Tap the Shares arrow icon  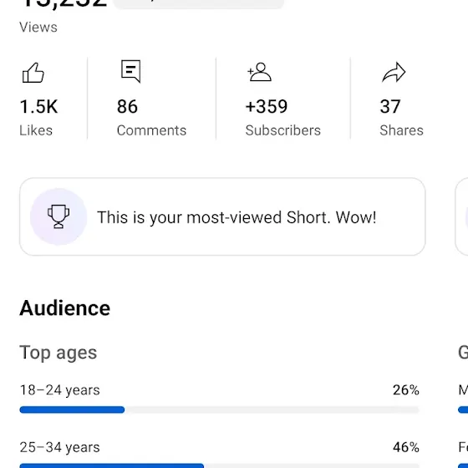tap(394, 72)
